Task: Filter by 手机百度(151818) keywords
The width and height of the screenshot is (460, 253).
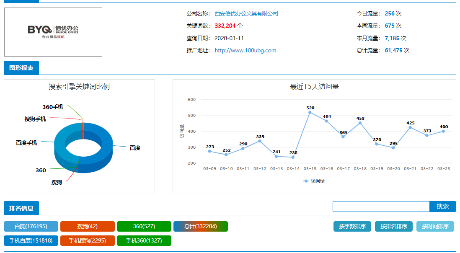Action: (x=31, y=241)
